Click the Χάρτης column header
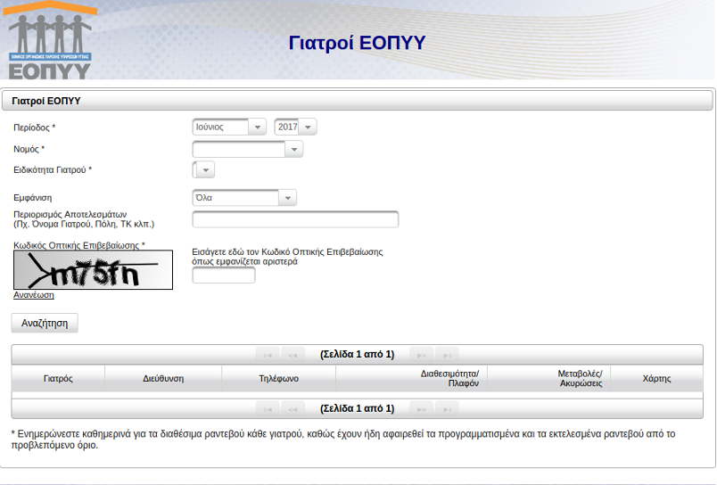Screen dimensions: 717x485 point(656,379)
